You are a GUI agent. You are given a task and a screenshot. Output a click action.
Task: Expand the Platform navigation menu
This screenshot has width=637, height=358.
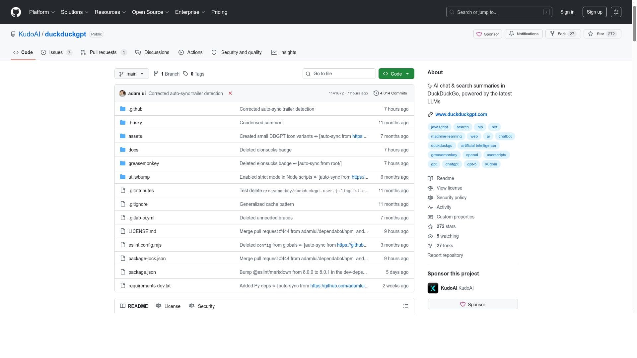point(42,12)
